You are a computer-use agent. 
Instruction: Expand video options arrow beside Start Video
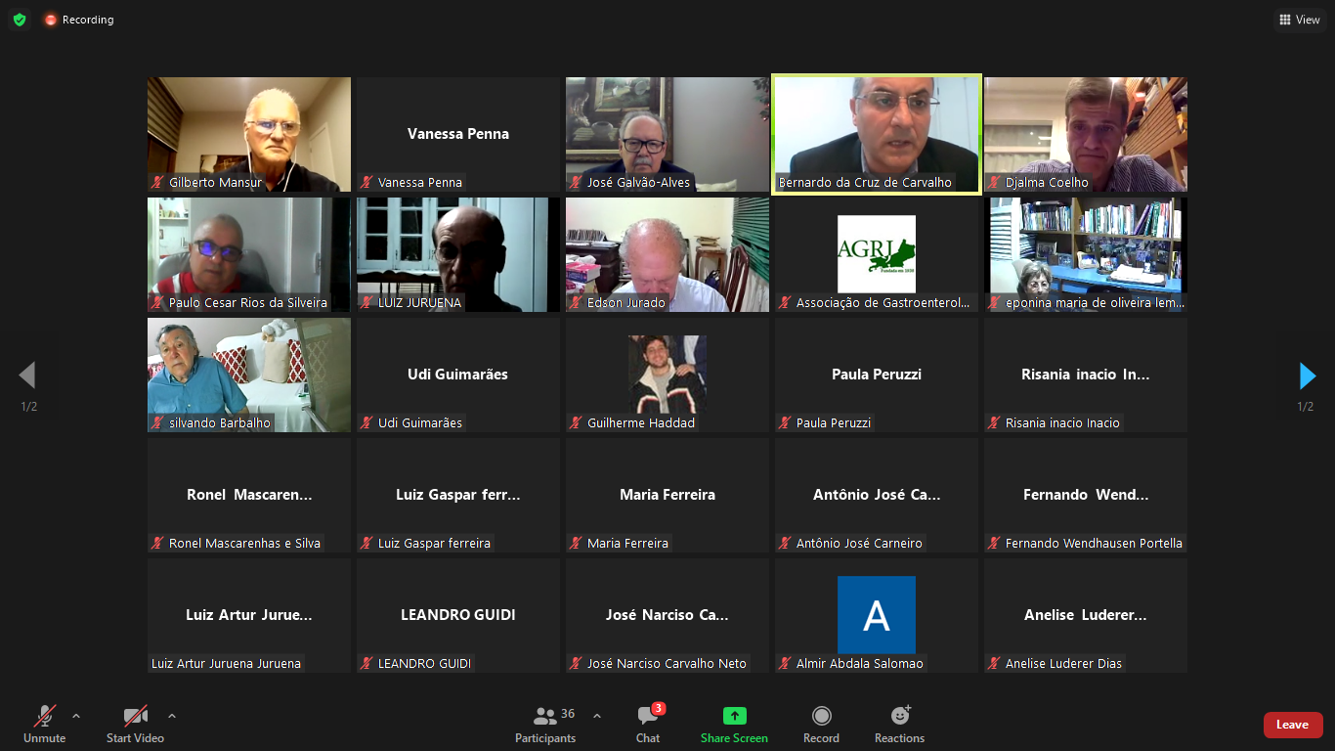172,716
